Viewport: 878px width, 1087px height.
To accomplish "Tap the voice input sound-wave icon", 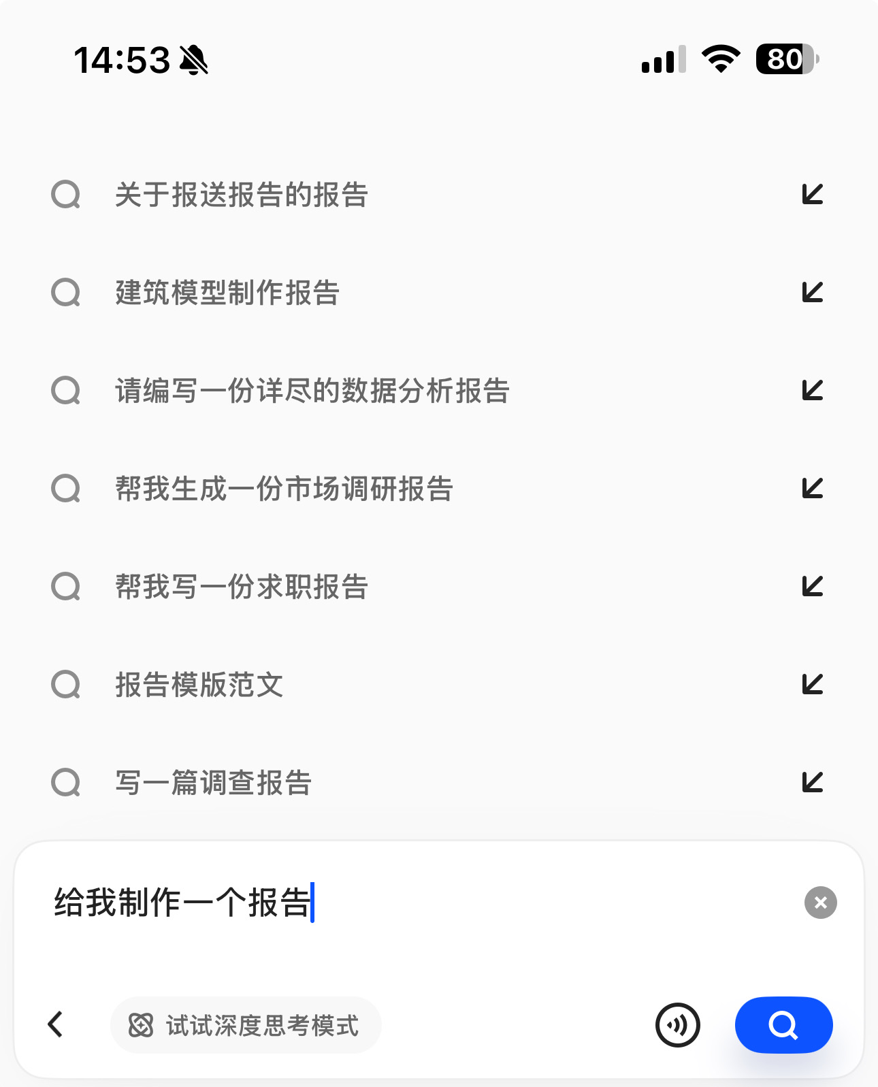I will (x=677, y=1024).
